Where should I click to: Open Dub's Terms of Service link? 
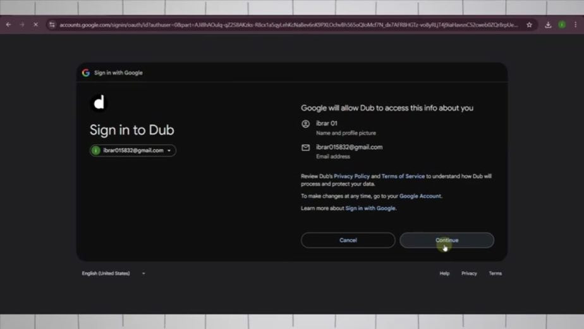[x=403, y=176]
